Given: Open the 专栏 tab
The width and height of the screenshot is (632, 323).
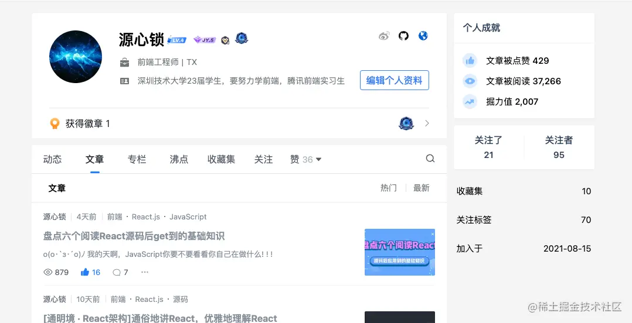Looking at the screenshot, I should coord(137,159).
